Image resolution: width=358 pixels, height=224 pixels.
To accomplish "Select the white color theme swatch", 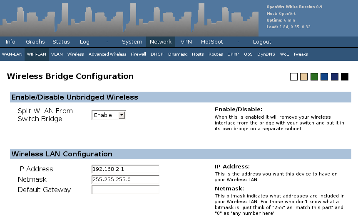I will click(x=294, y=77).
